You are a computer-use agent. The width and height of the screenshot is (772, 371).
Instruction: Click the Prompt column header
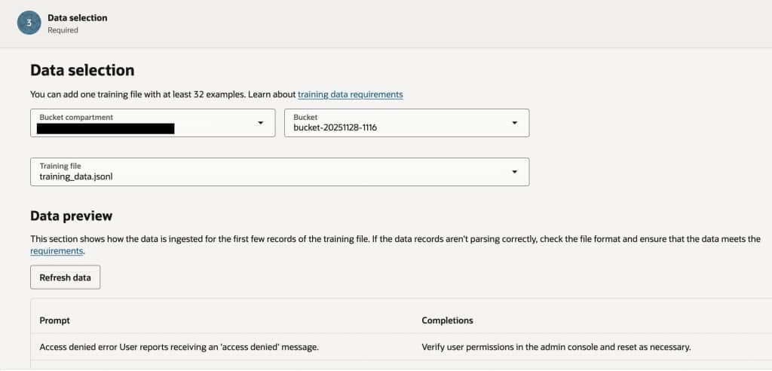[54, 320]
